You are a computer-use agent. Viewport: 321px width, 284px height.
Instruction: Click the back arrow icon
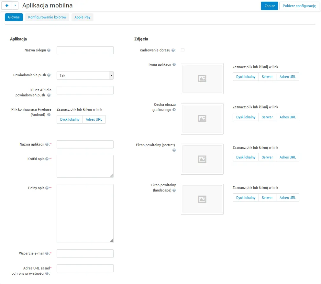pos(7,5)
